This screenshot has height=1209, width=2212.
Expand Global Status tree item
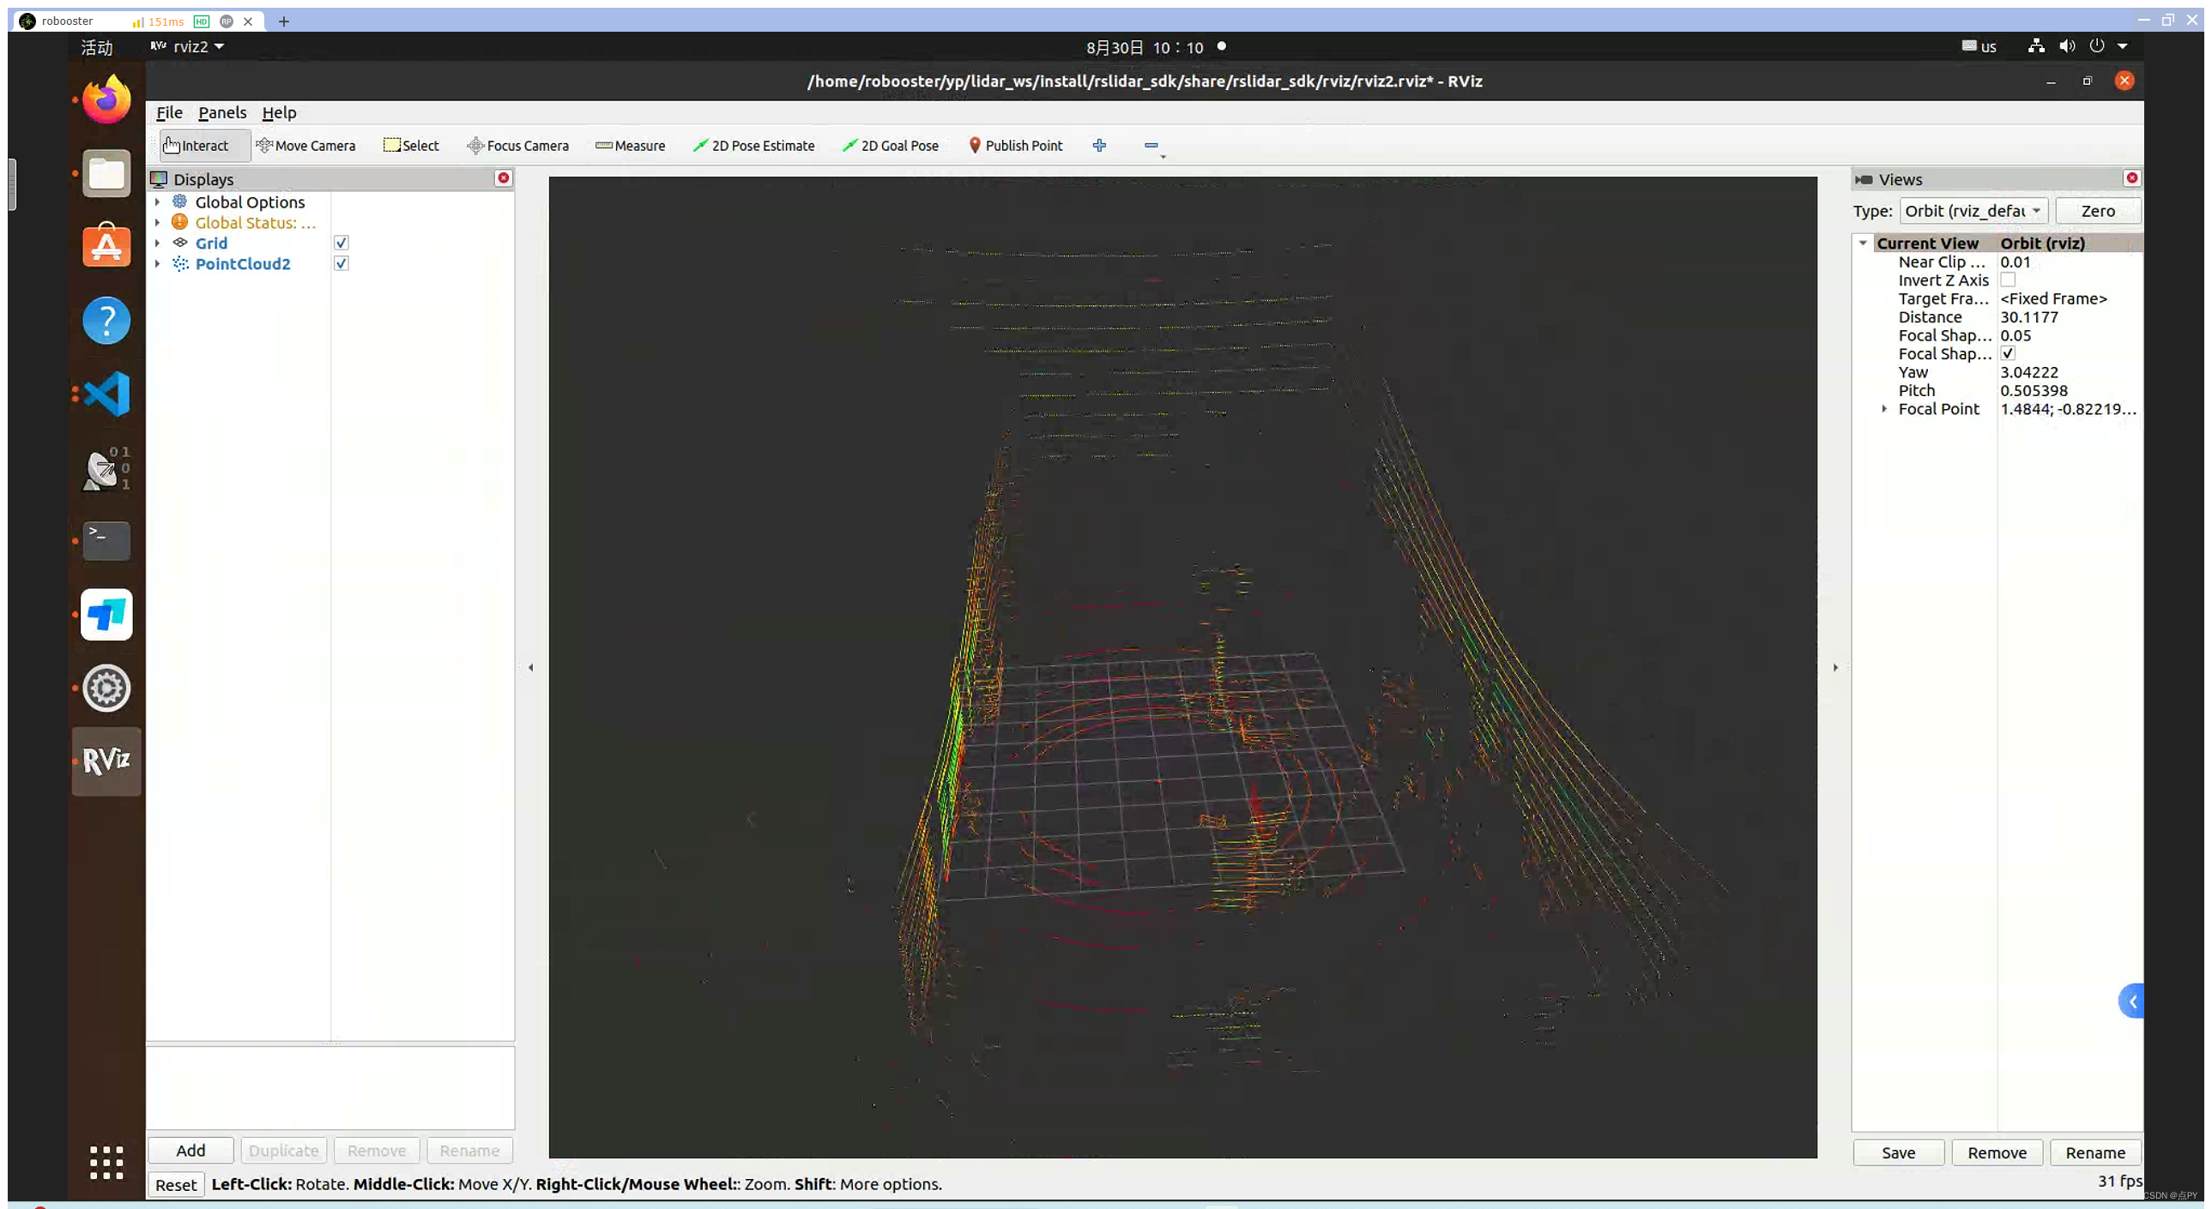[x=158, y=222]
